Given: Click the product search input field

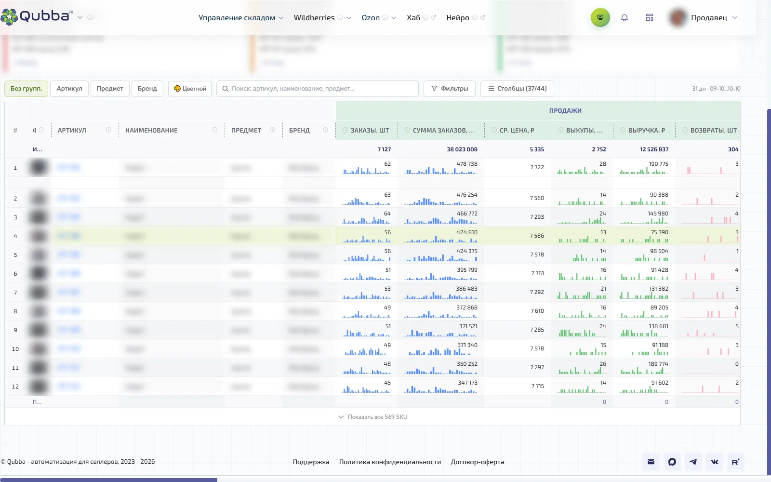Looking at the screenshot, I should tap(318, 89).
